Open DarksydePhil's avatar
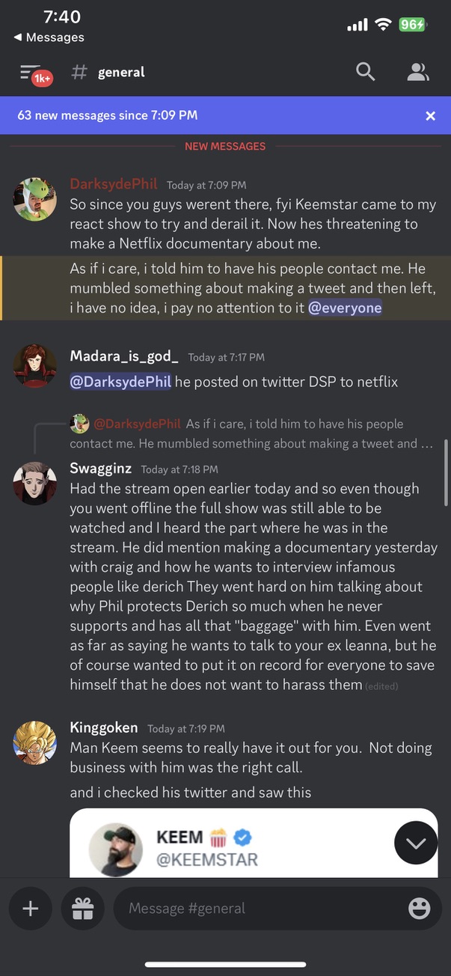 [35, 199]
